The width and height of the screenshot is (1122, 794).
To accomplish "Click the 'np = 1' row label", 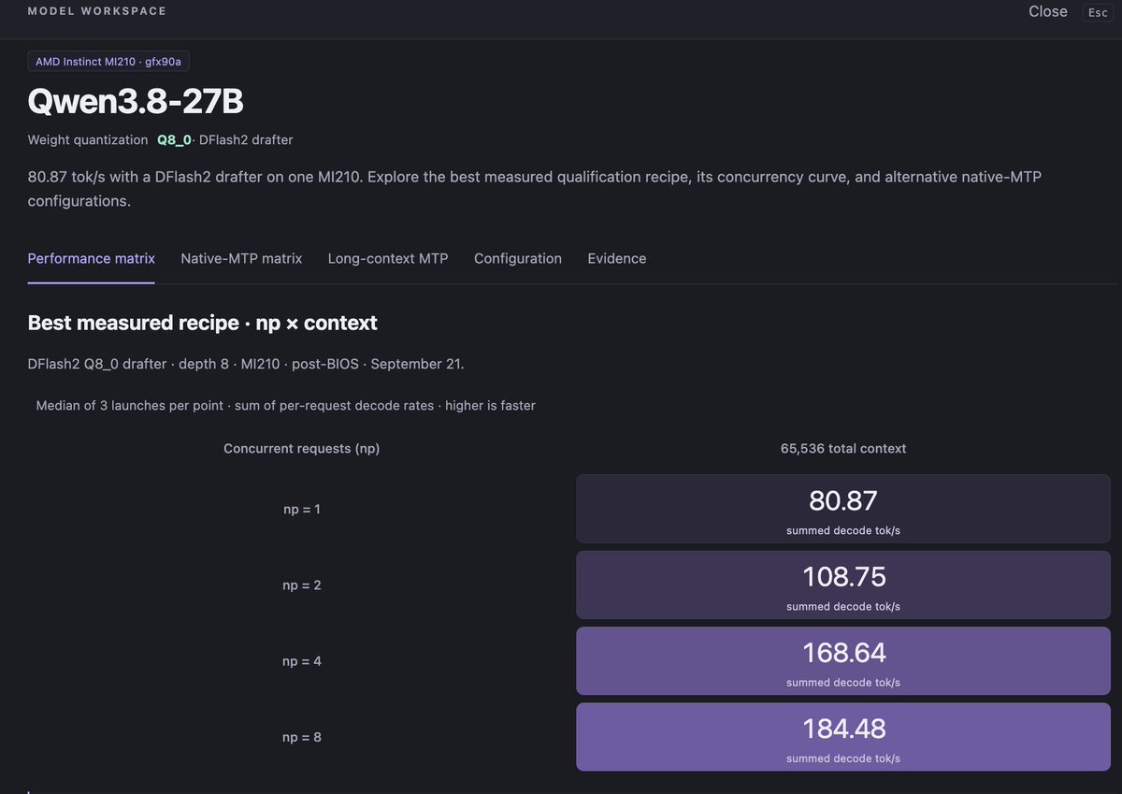I will tap(302, 510).
